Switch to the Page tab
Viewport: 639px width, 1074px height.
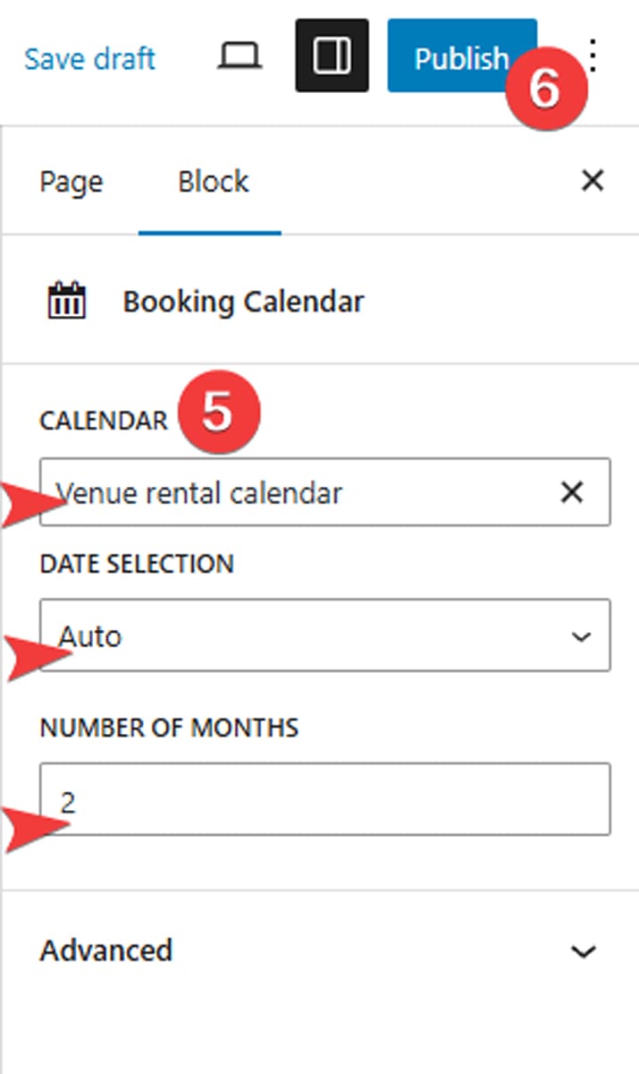pos(71,182)
